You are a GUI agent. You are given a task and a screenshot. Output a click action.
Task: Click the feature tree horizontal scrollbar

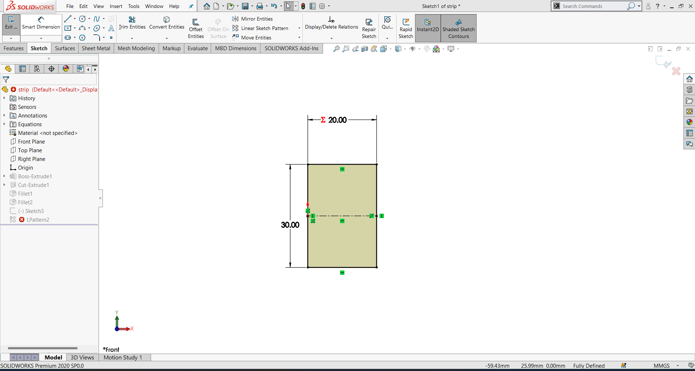pyautogui.click(x=43, y=348)
